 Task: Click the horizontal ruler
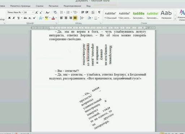pyautogui.click(x=93, y=28)
